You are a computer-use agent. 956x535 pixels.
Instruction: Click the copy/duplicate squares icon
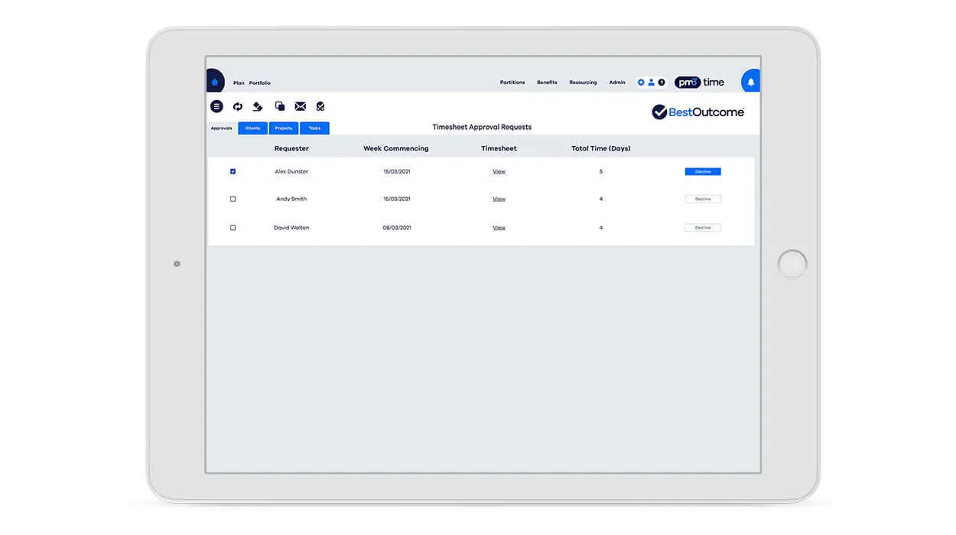coord(280,106)
